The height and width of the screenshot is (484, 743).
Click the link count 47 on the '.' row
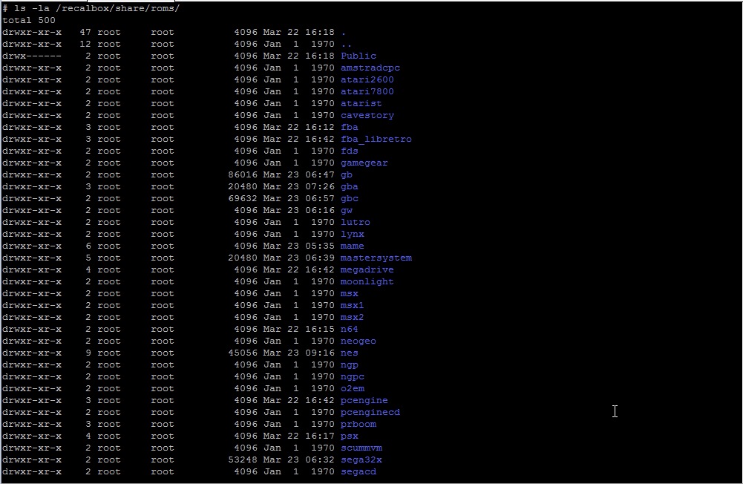pyautogui.click(x=85, y=32)
